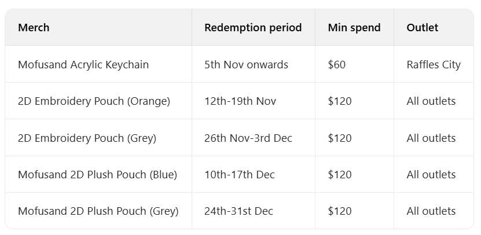Viewport: 481px width, 235px height.
Task: Click the 24th-31st Dec date cell
Action: [x=238, y=211]
